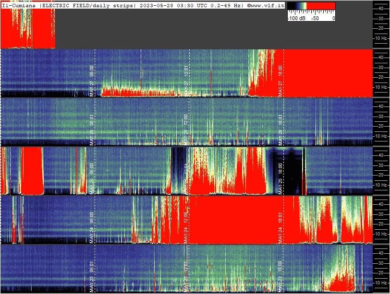This screenshot has height=294, width=390.
Task: Select the MAY-23 18:00 time marker
Action: (x=280, y=277)
